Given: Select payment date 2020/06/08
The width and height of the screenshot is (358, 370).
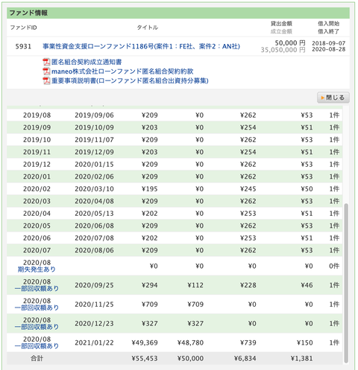Looking at the screenshot, I should point(94,226).
